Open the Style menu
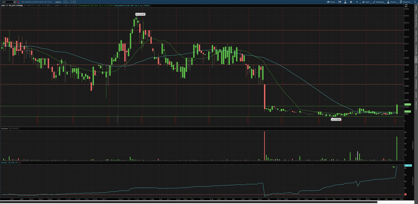The width and height of the screenshot is (418, 204). (366, 2)
